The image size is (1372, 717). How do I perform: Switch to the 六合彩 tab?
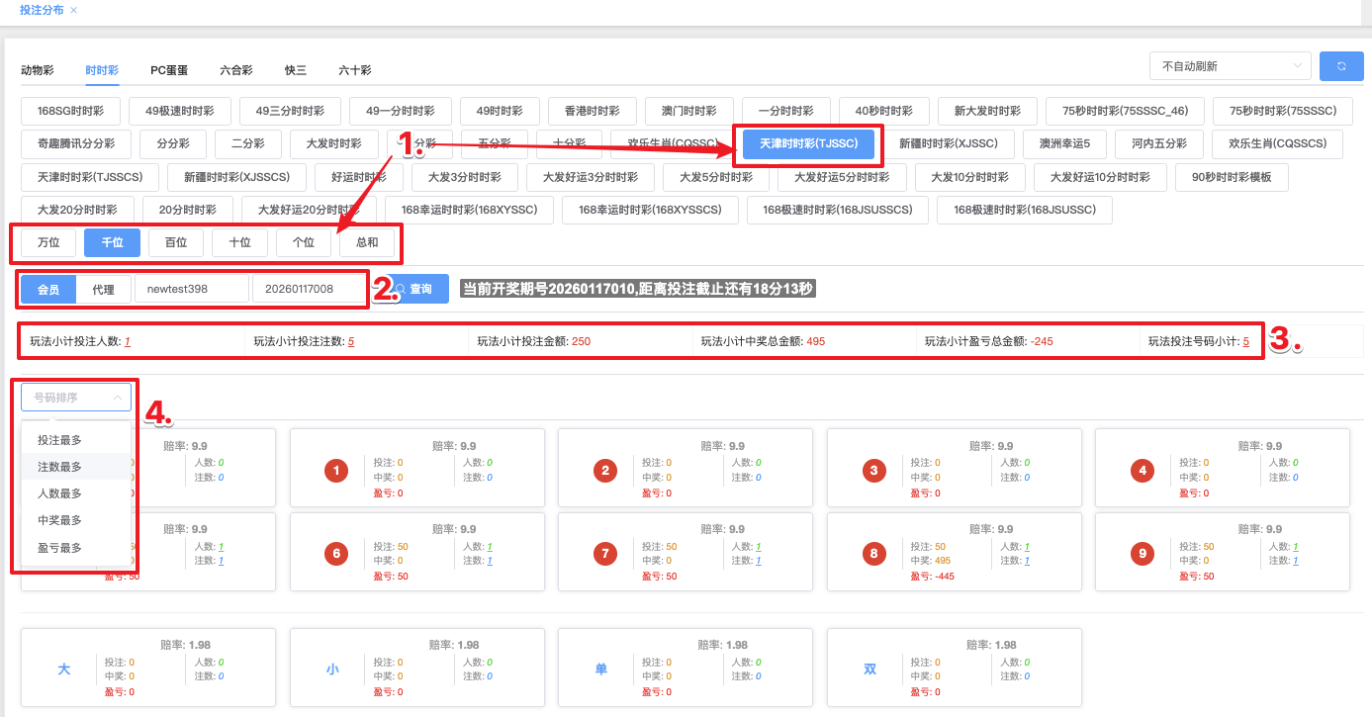coord(236,70)
